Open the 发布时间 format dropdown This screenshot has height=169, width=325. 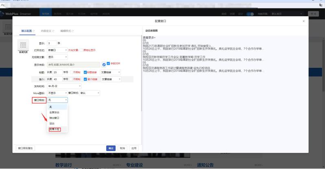point(64,86)
